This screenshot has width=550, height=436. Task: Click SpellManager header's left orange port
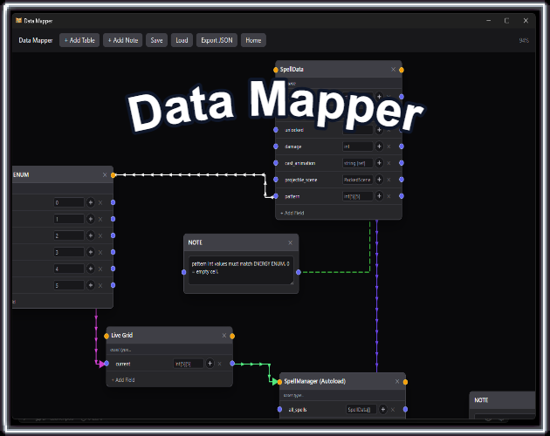(279, 382)
